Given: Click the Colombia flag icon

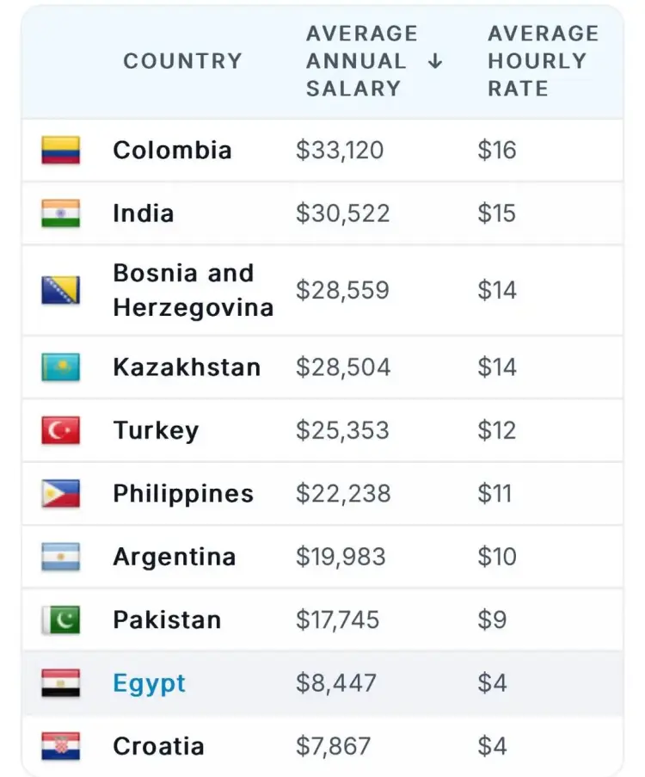Looking at the screenshot, I should tap(60, 150).
